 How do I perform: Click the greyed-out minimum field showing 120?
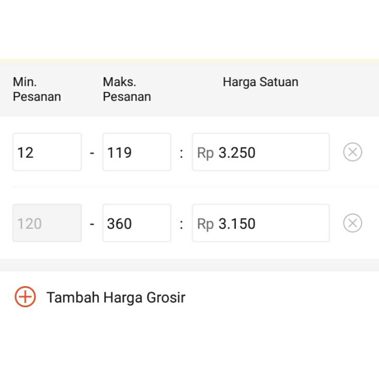(x=47, y=223)
